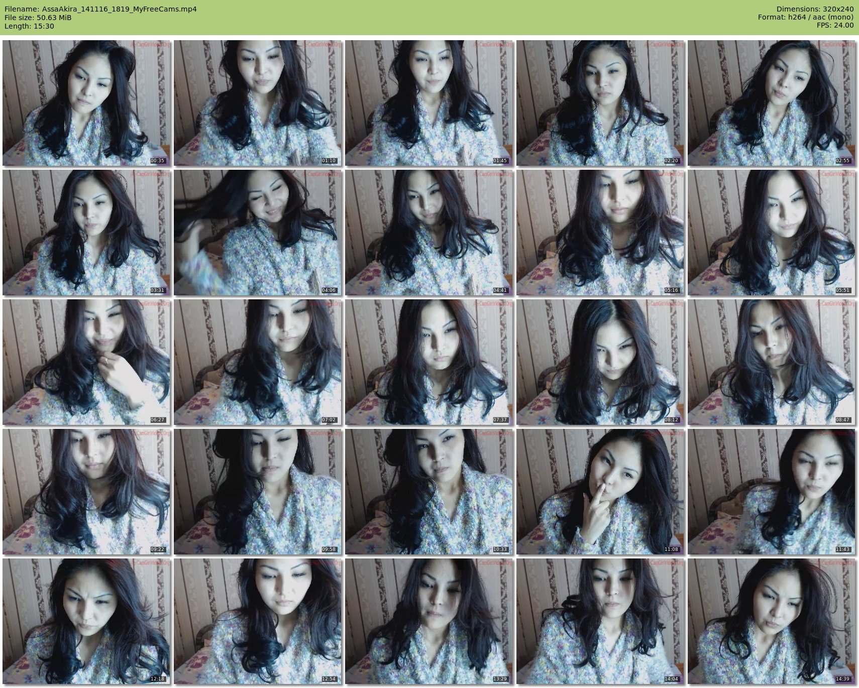Open the frame timestamped 13:29
Screen dimensions: 859x688
428,621
